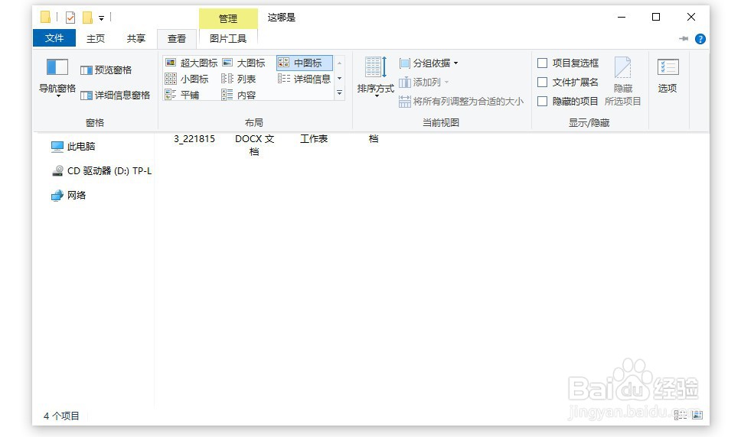Select 平铺 tiles layout
The width and height of the screenshot is (741, 437).
point(182,95)
